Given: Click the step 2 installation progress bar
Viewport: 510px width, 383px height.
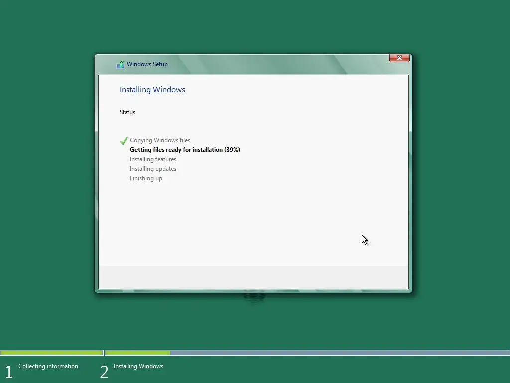Looking at the screenshot, I should coord(307,353).
